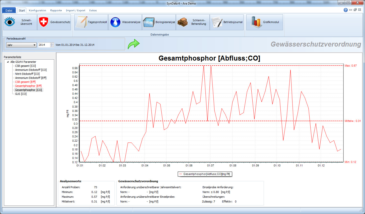The image size is (365, 214).
Task: Select GUS [CO] parameter
Action: click(21, 94)
